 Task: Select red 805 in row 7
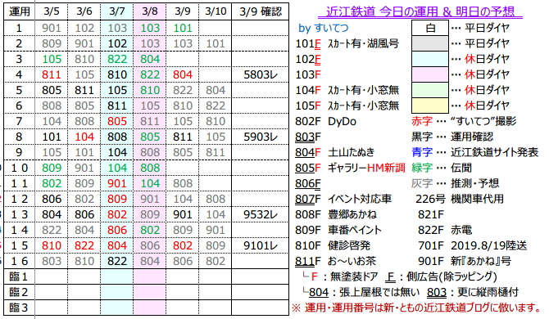click(117, 121)
